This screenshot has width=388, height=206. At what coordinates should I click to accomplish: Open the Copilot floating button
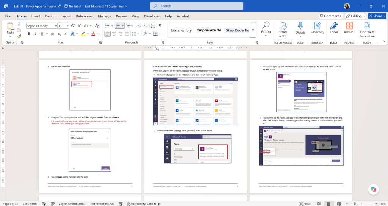[x=373, y=189]
